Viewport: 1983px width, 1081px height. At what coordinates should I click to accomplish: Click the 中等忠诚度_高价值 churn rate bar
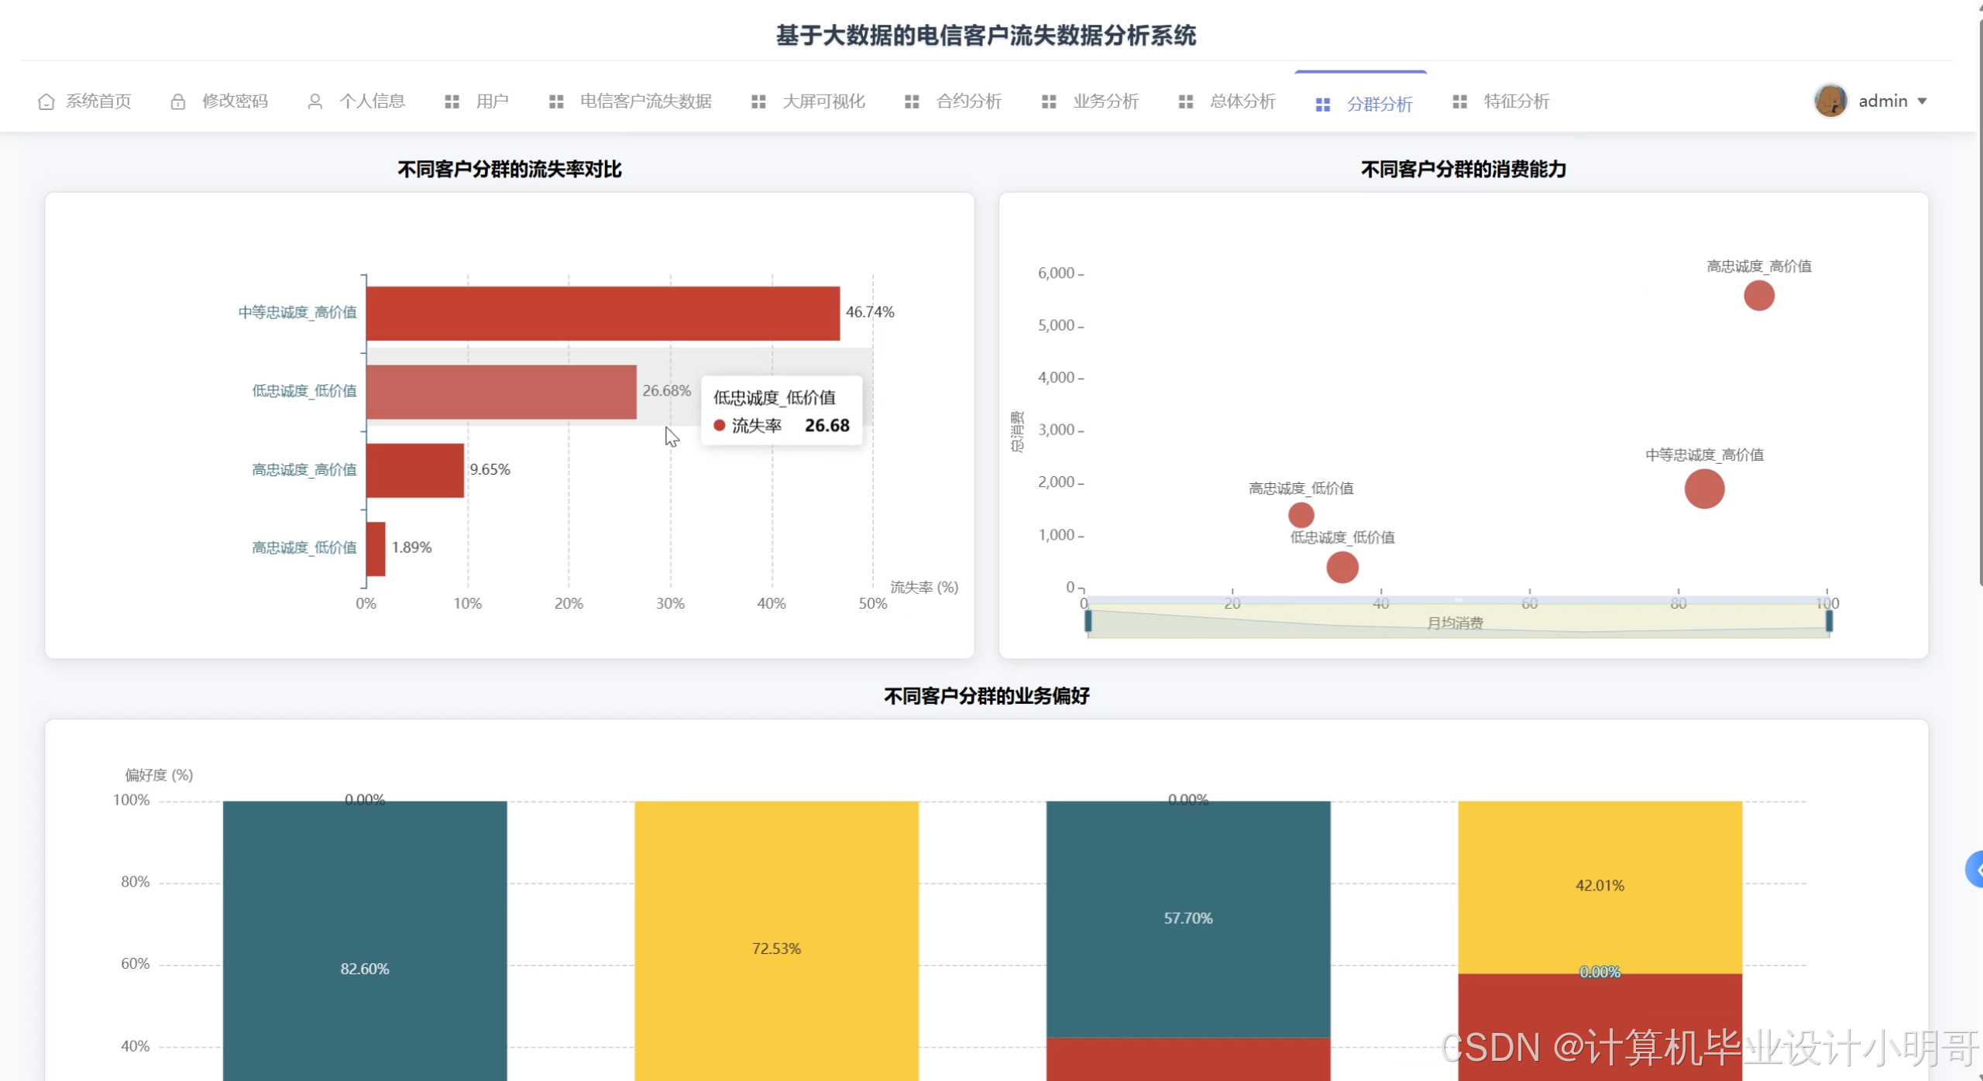click(x=603, y=313)
